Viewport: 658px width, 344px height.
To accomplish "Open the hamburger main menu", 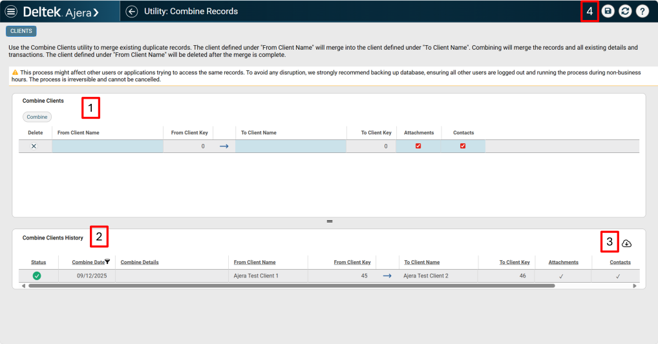I will (x=11, y=11).
